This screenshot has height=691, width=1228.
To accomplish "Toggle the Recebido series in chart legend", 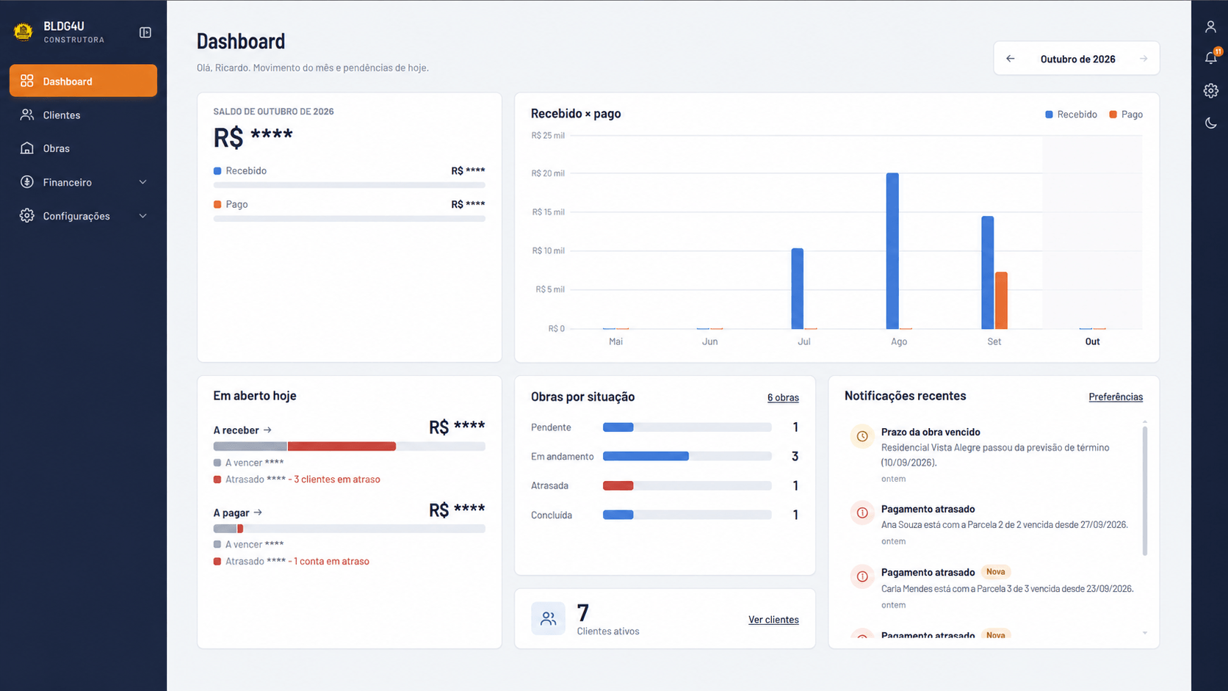I will click(x=1071, y=115).
